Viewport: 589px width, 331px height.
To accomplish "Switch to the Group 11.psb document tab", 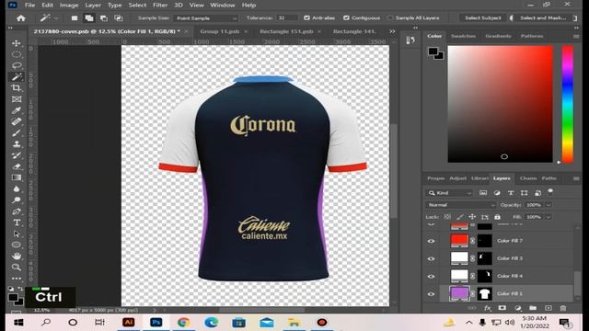I will click(x=220, y=31).
